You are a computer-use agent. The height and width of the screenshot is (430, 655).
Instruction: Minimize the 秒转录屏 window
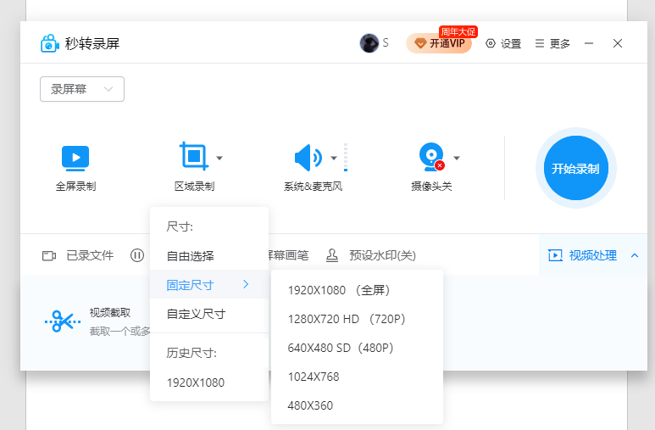click(x=589, y=43)
